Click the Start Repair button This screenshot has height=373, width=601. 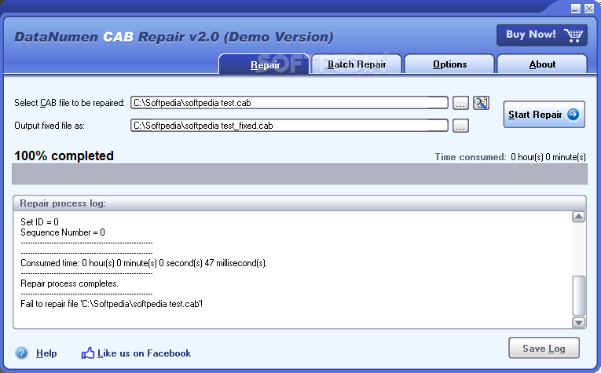point(544,115)
